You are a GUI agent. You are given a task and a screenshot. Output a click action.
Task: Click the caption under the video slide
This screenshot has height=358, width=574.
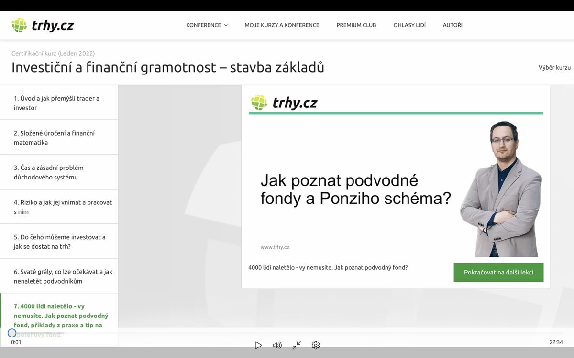click(328, 267)
